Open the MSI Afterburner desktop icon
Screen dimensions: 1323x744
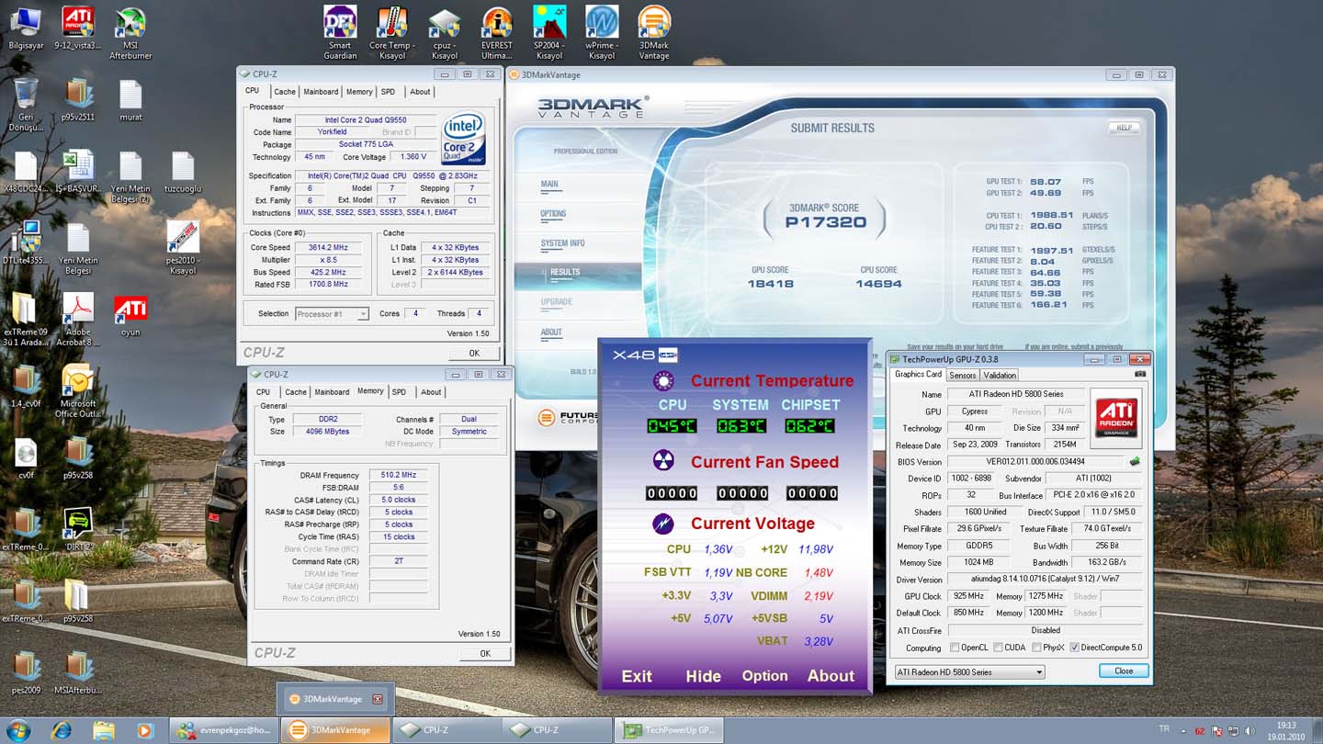(130, 33)
